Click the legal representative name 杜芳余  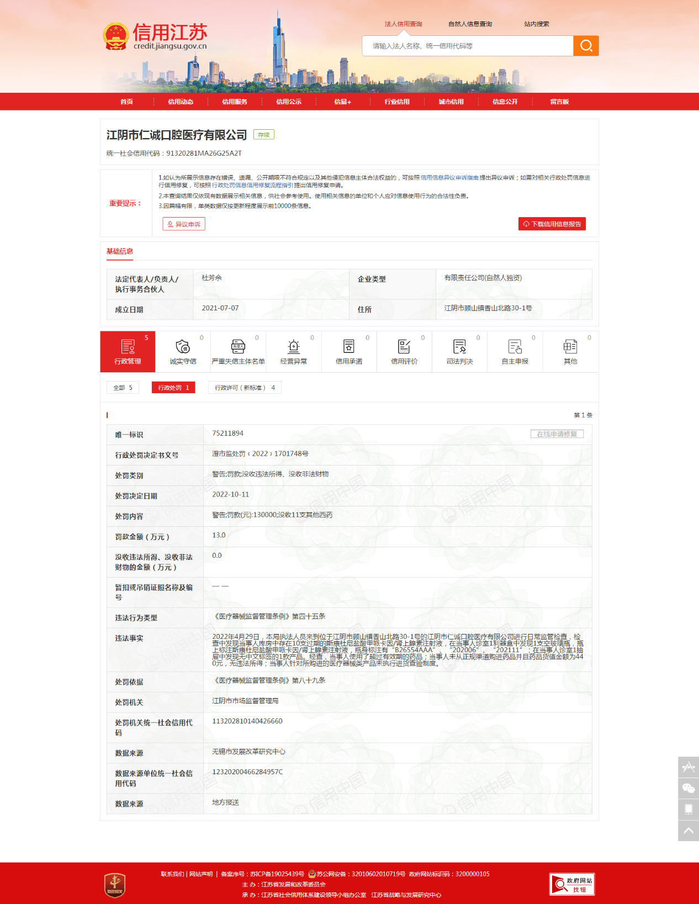(x=211, y=278)
